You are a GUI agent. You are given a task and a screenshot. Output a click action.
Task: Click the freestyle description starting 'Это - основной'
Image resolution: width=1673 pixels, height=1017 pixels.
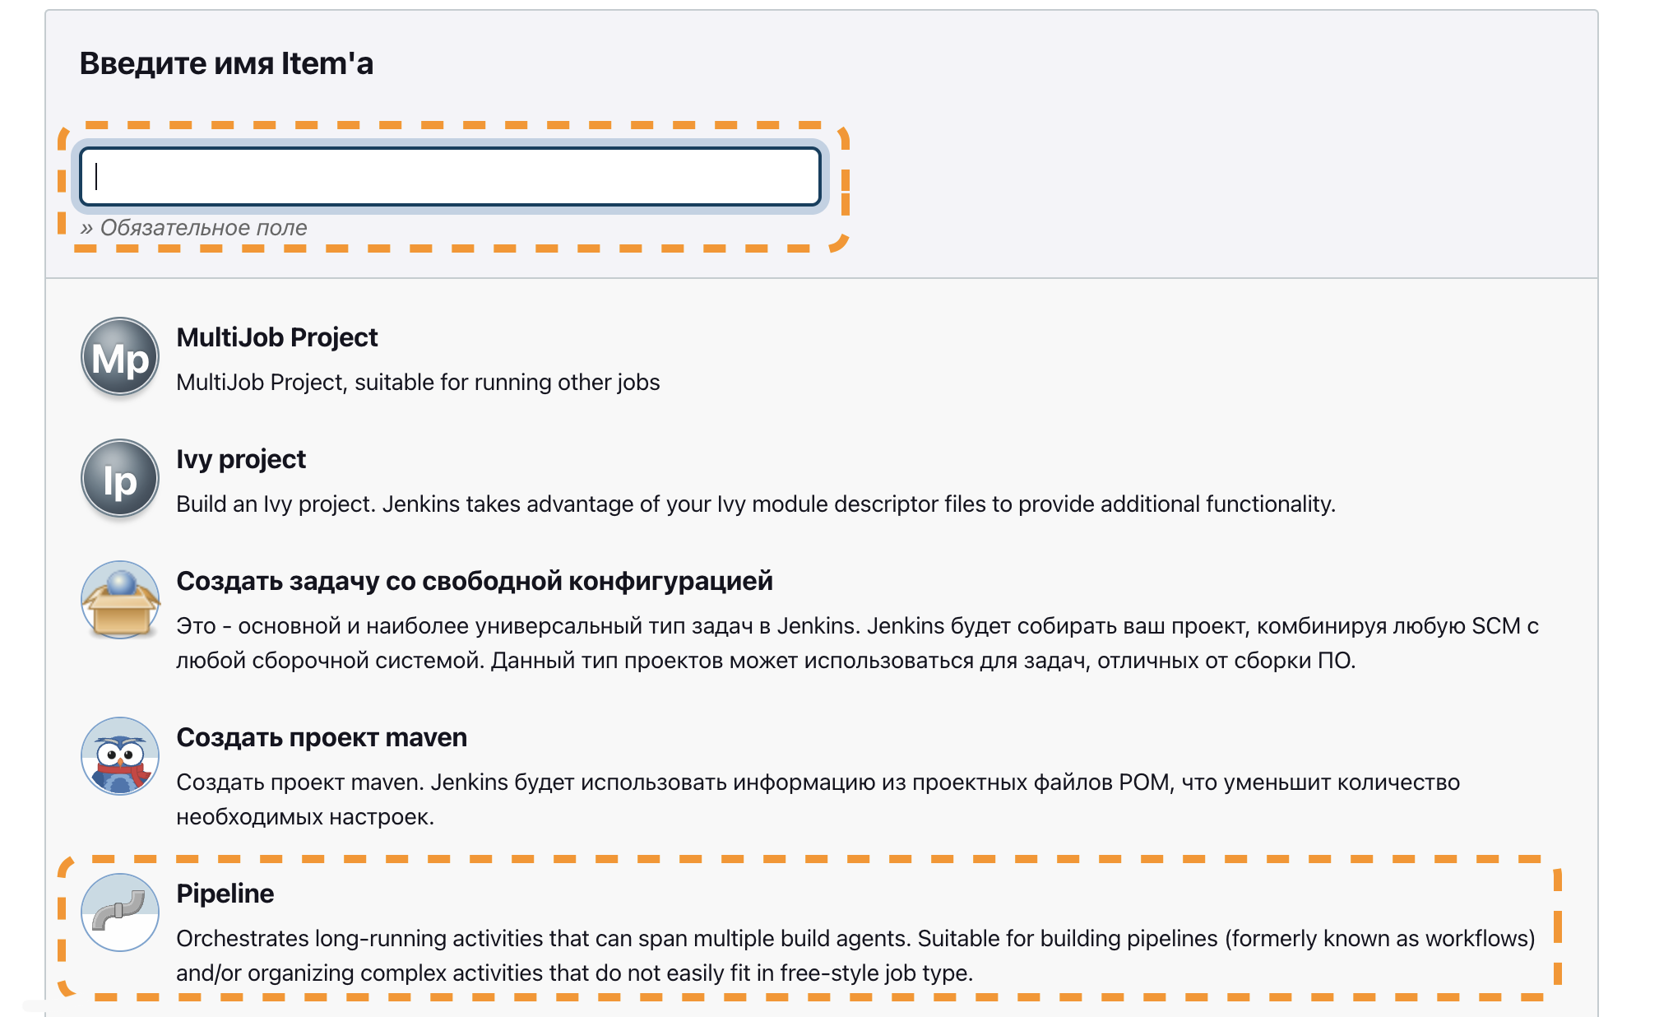point(856,626)
